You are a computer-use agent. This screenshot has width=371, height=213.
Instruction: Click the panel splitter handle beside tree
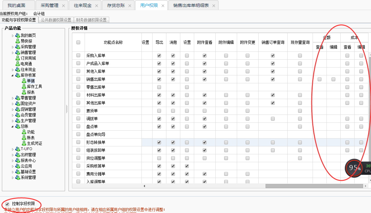tap(67, 109)
